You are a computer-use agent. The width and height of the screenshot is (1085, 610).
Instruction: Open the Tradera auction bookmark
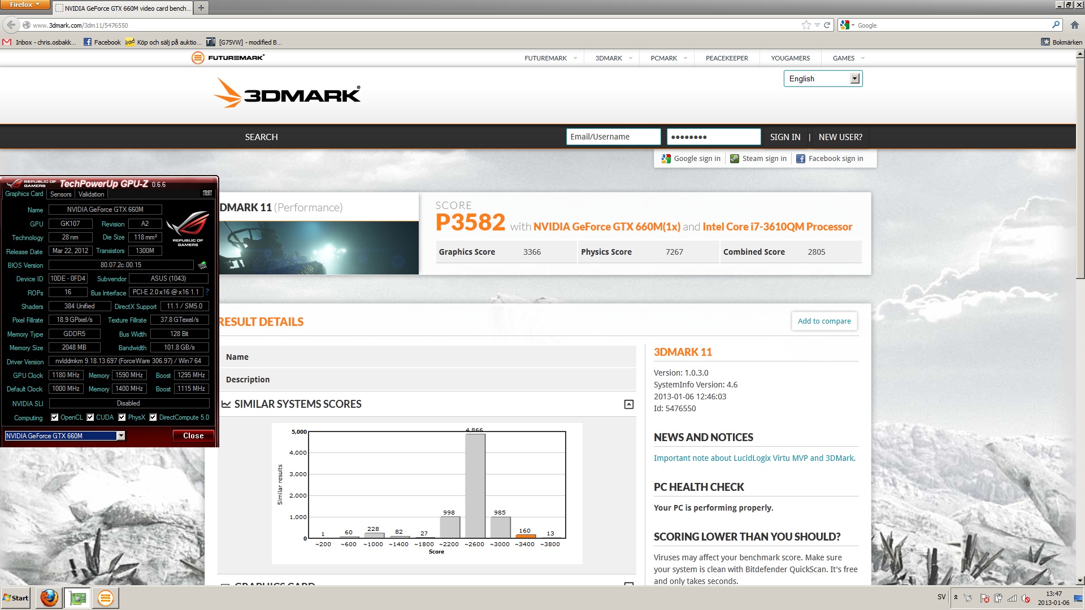click(163, 42)
